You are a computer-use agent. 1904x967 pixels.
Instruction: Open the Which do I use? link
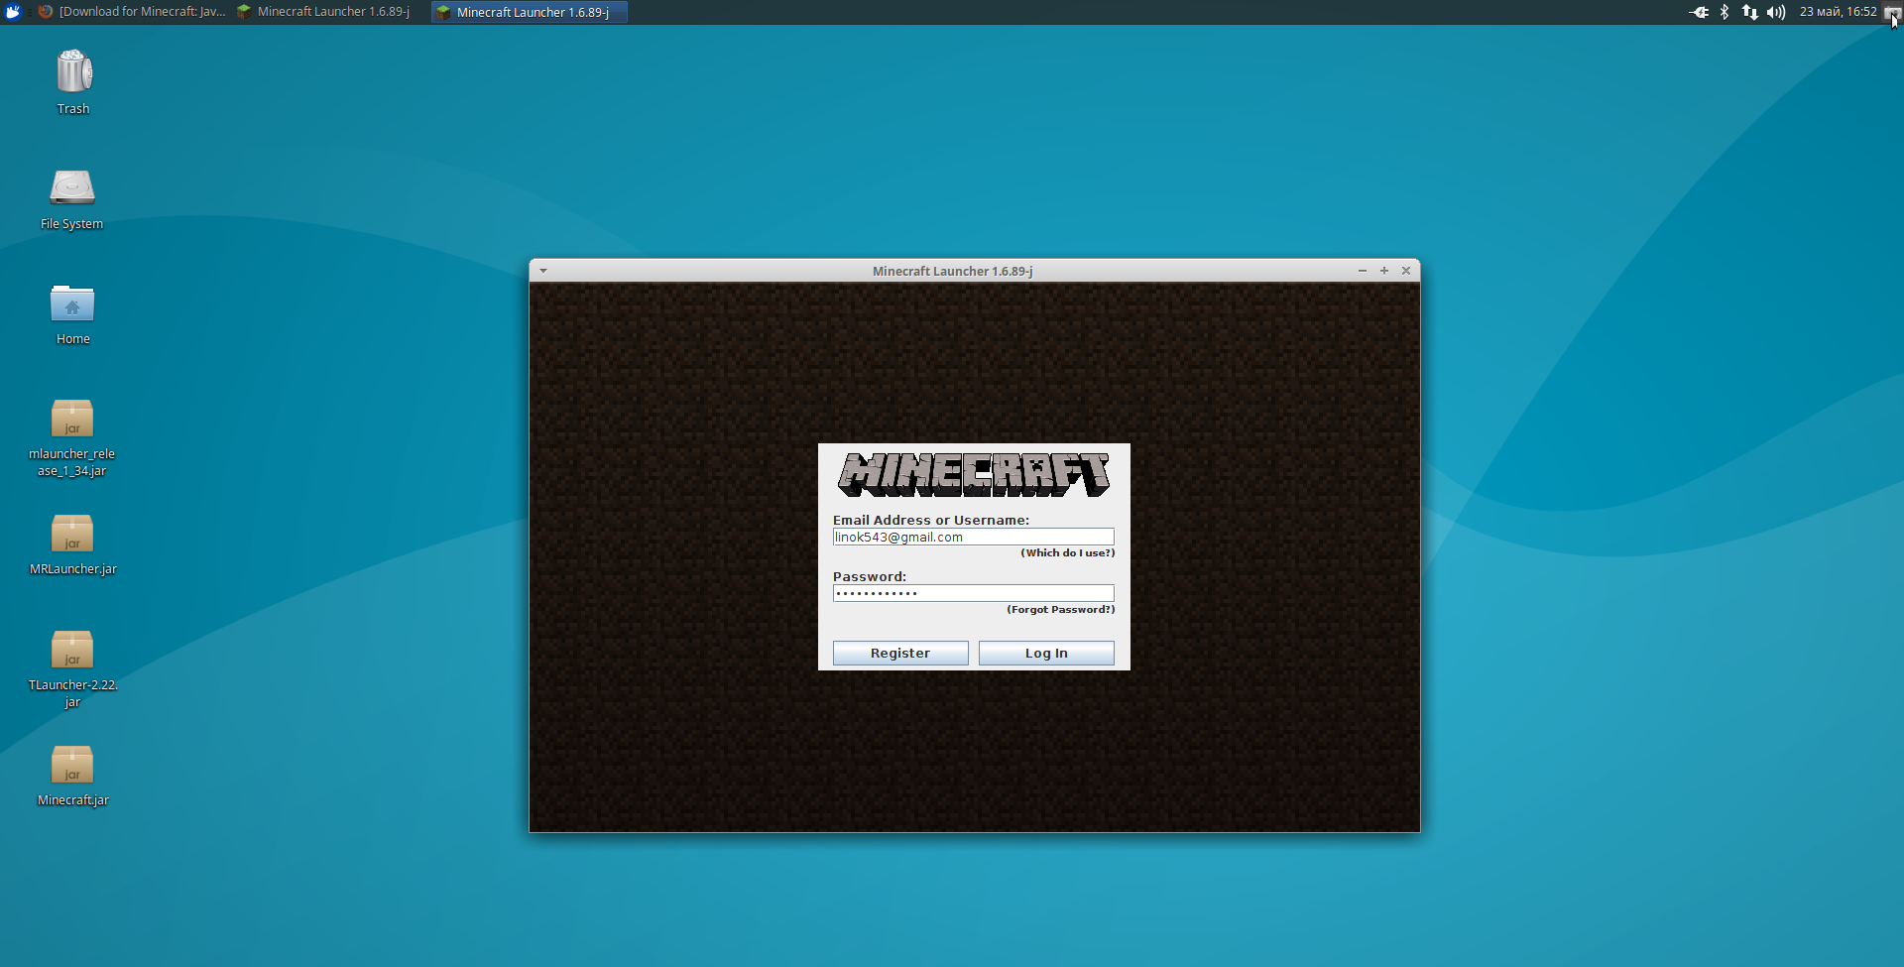point(1068,553)
